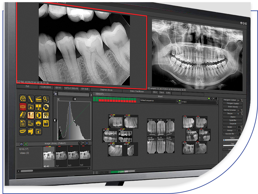Toggle the green indicator in Mount header
Image resolution: width=258 pixels, height=194 pixels.
(209, 99)
